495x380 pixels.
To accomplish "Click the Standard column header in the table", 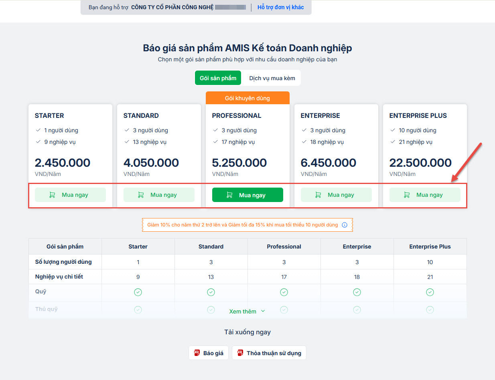I will pos(211,247).
